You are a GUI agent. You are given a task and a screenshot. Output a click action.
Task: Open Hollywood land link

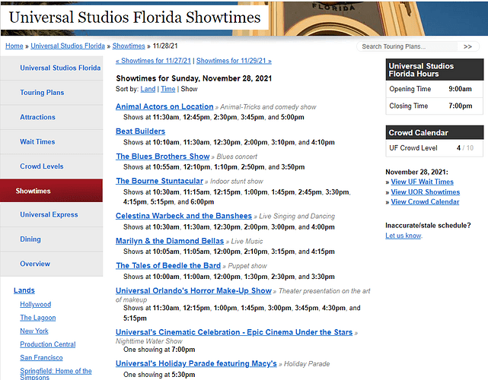click(36, 304)
